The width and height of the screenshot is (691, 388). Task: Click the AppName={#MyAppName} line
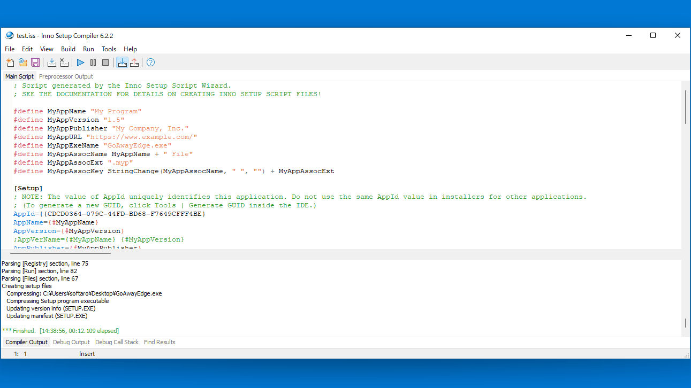click(x=56, y=222)
